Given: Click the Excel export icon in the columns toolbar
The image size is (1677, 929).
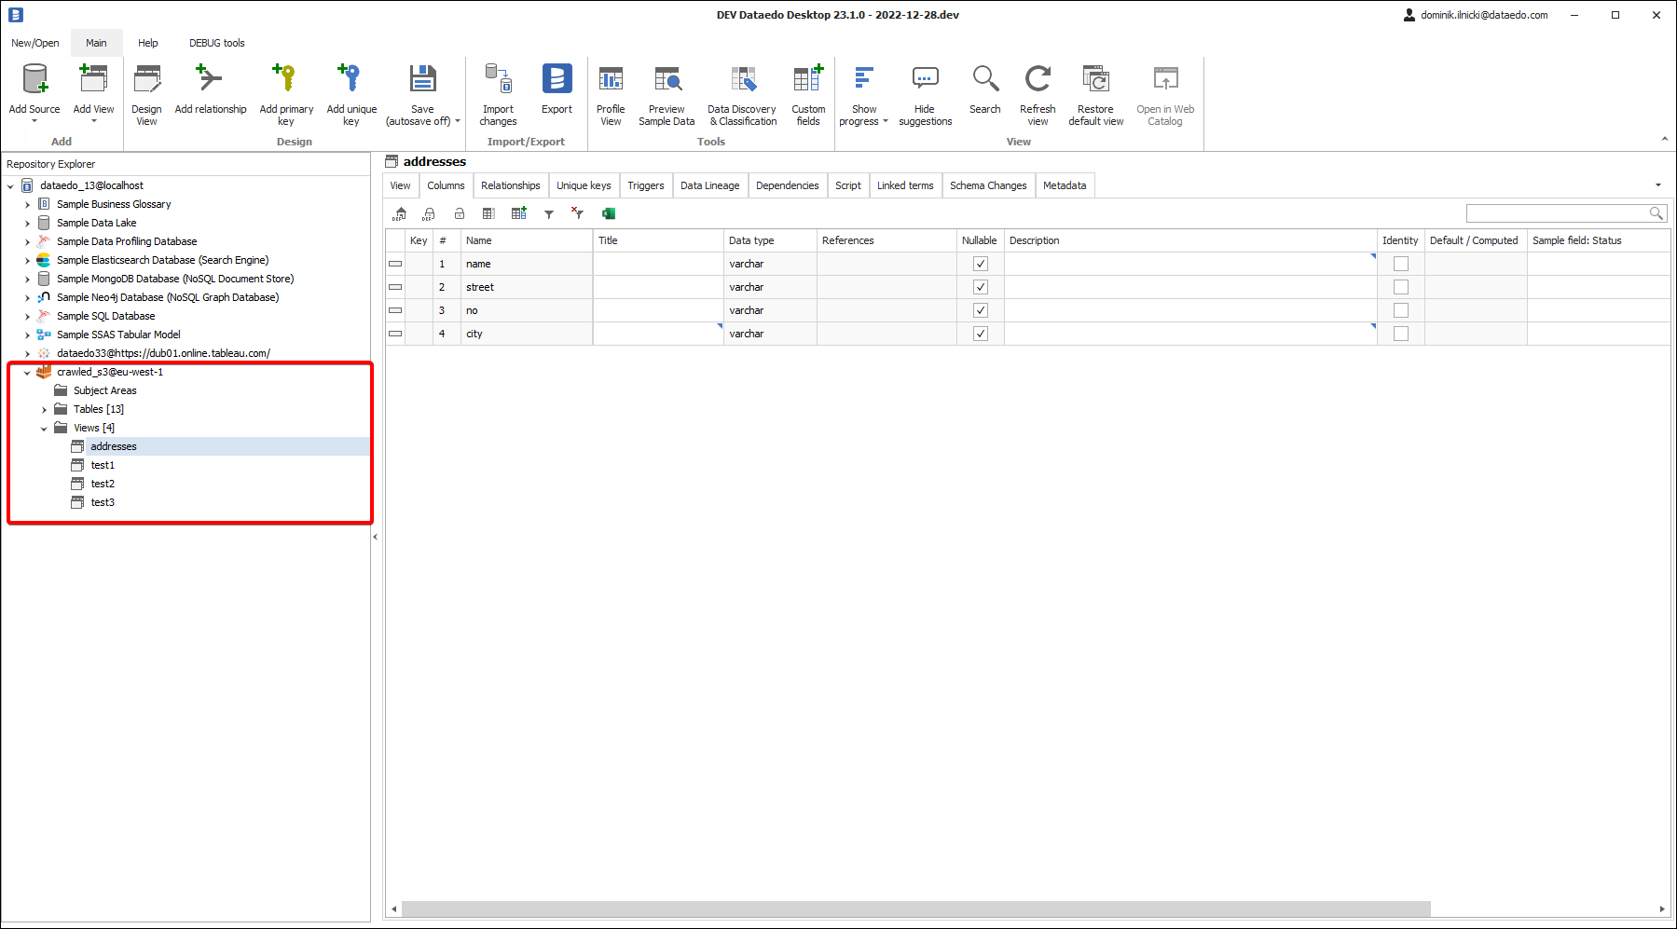Looking at the screenshot, I should [609, 214].
